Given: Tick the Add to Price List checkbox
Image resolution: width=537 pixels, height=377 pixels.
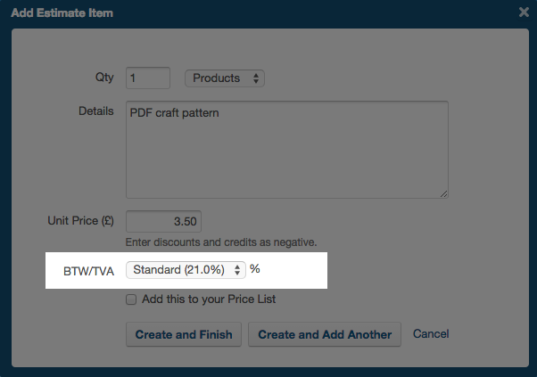Looking at the screenshot, I should (131, 299).
